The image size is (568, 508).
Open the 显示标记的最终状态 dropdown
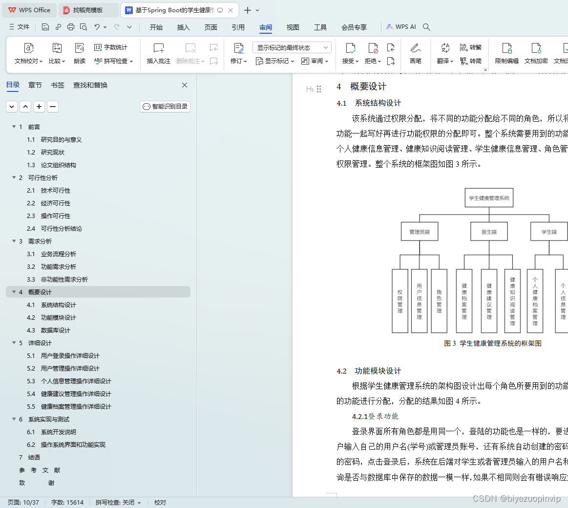point(292,47)
